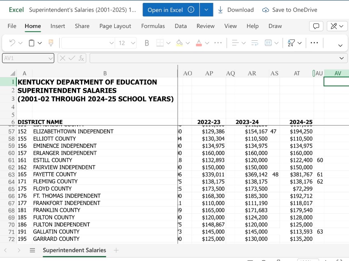The height and width of the screenshot is (261, 349).
Task: Add a new sheet with plus icon
Action: [116, 250]
